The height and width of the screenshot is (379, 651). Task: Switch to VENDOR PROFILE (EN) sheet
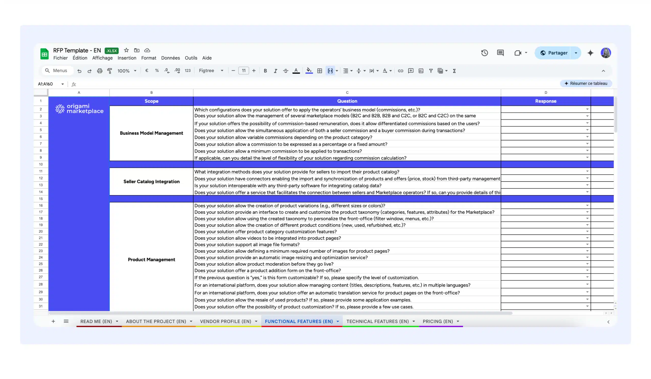pos(226,322)
